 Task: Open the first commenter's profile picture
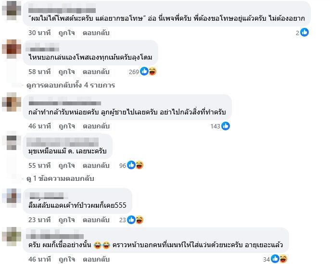point(12,10)
